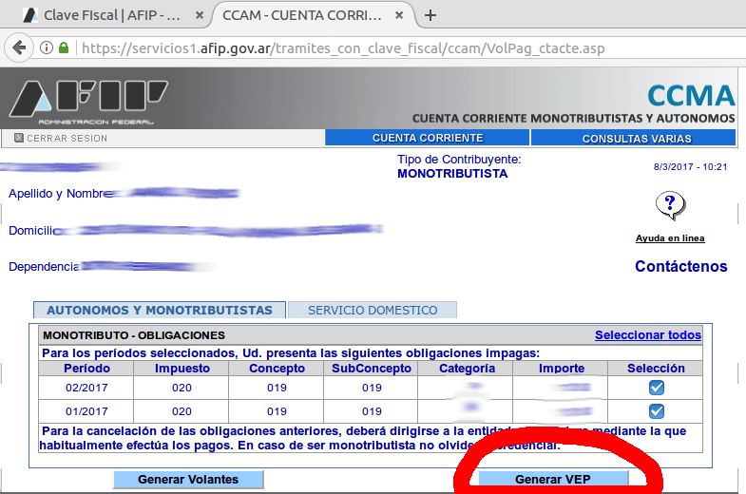Click the Apellido y Nombre label
This screenshot has width=746, height=494.
coord(61,194)
